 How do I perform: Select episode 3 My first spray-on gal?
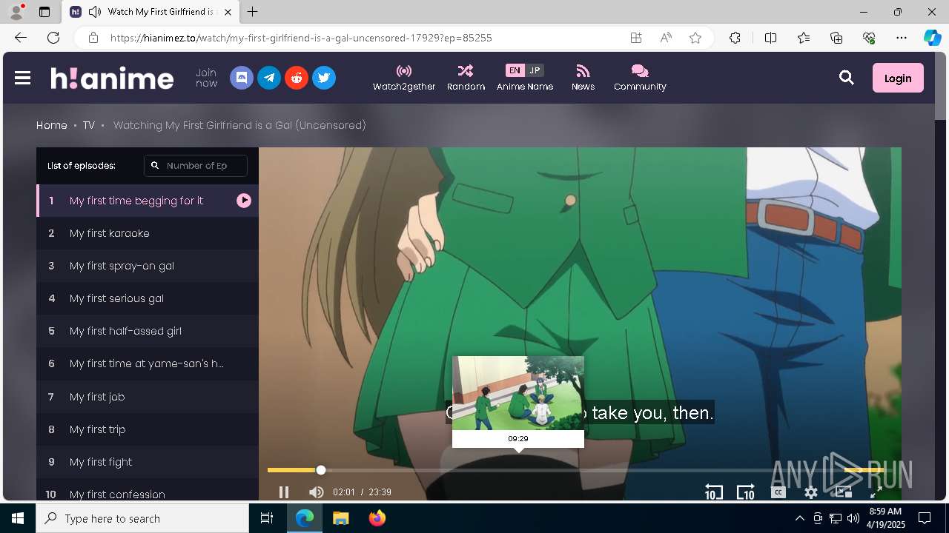point(148,266)
